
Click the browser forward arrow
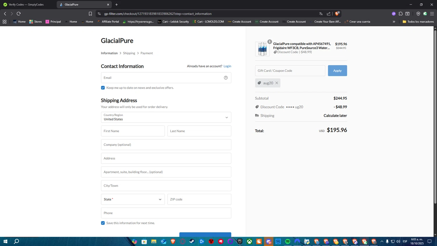pyautogui.click(x=12, y=14)
